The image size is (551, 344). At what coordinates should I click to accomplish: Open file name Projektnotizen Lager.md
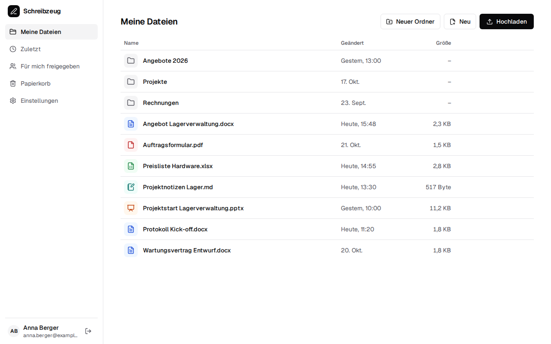[x=178, y=187]
